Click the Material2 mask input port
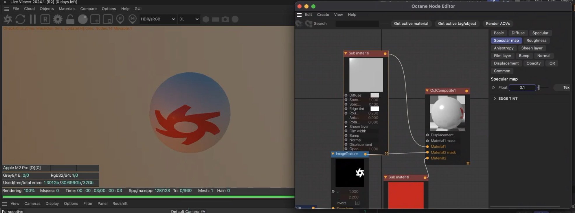Image resolution: width=575 pixels, height=213 pixels. click(x=427, y=152)
